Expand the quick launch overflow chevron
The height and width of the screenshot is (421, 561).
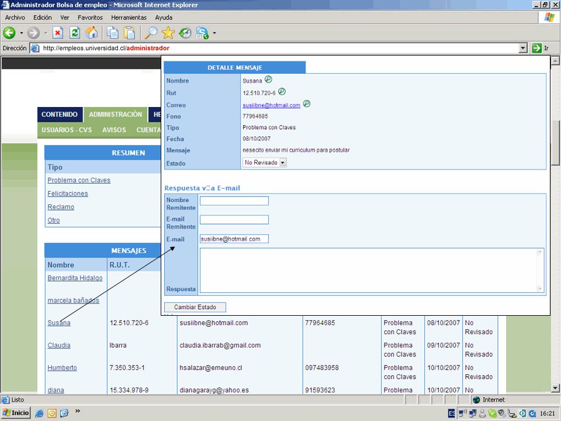(x=78, y=411)
